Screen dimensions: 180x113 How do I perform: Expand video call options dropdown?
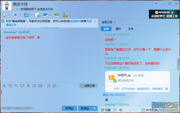[20, 15]
